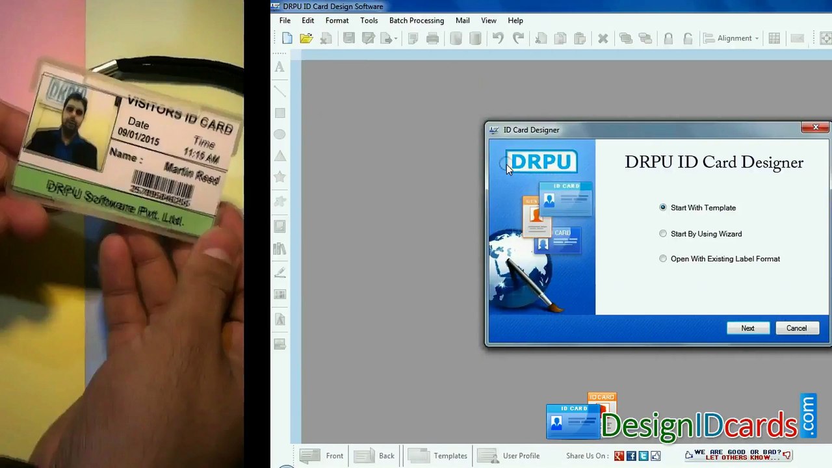Select the Line drawing tool
The width and height of the screenshot is (832, 468).
tap(279, 91)
